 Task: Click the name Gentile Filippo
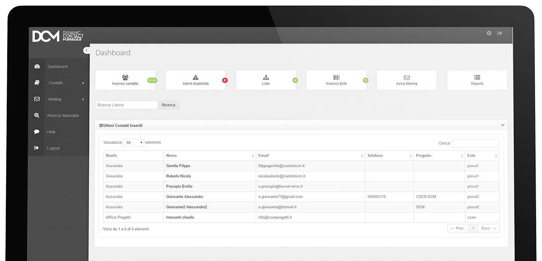click(x=178, y=166)
